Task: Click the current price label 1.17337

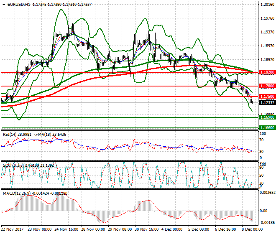Action: pyautogui.click(x=267, y=102)
